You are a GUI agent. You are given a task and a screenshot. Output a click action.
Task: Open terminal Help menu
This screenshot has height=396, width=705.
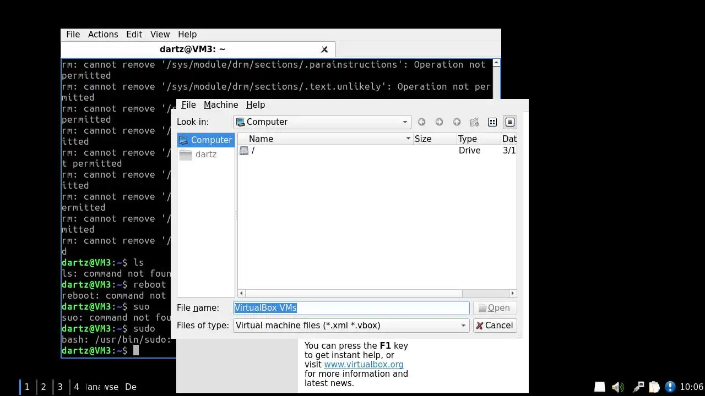[187, 34]
